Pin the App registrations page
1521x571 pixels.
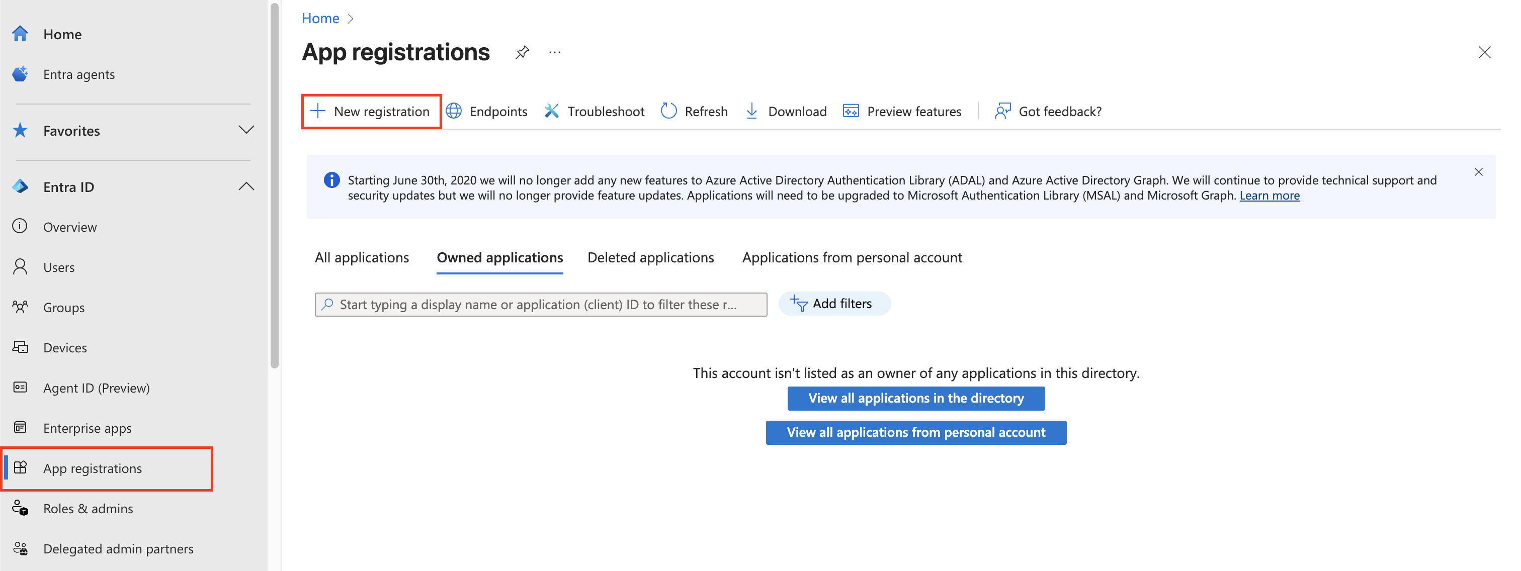522,52
